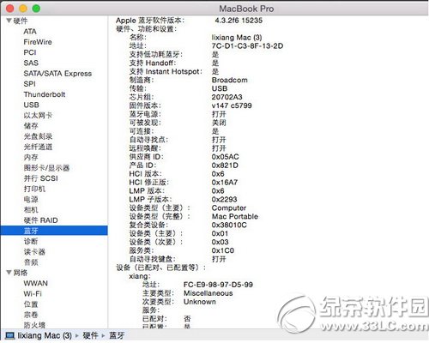
Task: Click the device address FC-E9-98-97-D5-99
Action: tap(218, 285)
